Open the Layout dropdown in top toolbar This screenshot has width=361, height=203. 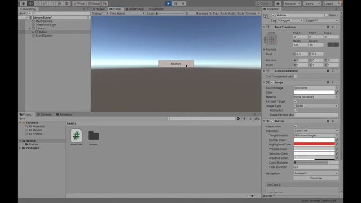[332, 3]
